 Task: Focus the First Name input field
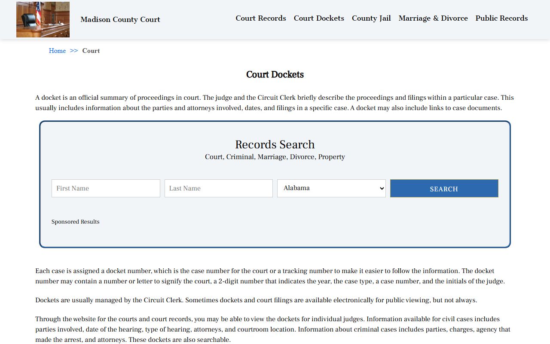point(106,188)
